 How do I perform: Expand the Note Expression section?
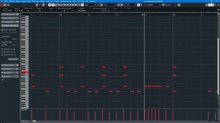click(10, 22)
